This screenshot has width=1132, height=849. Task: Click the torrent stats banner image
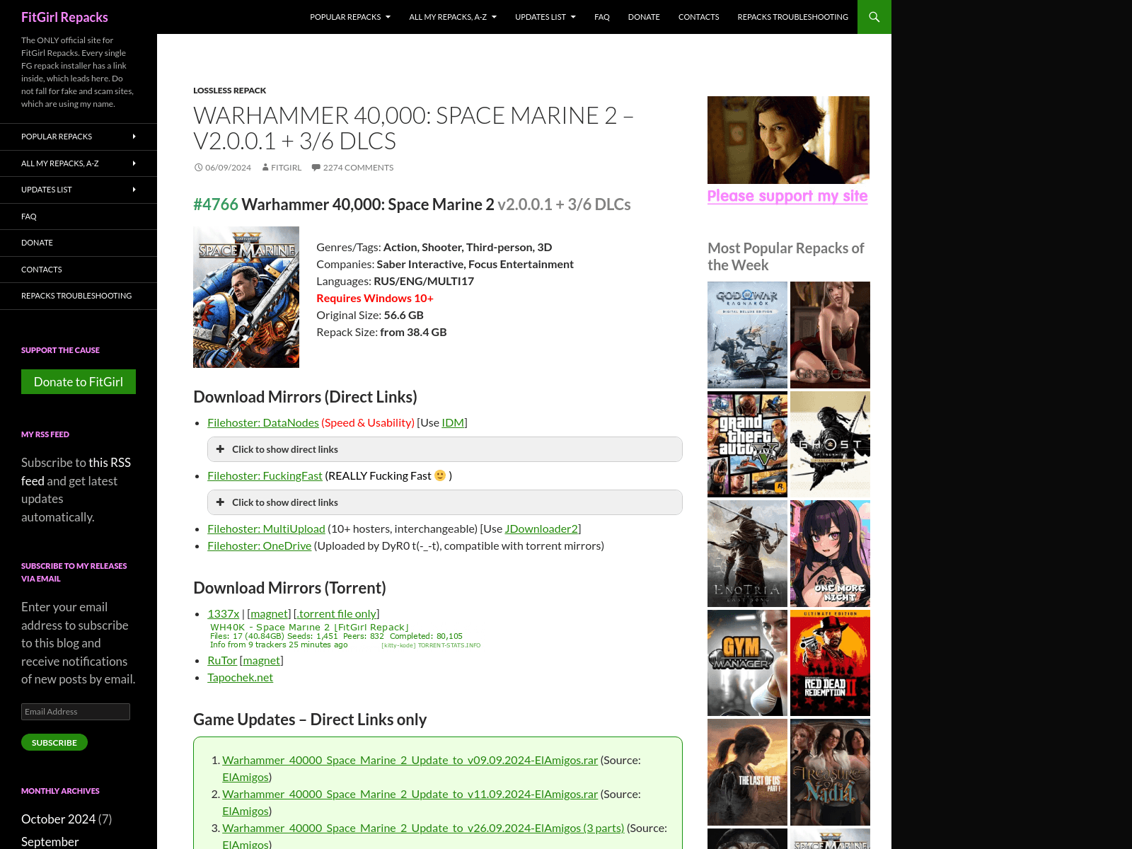click(345, 636)
